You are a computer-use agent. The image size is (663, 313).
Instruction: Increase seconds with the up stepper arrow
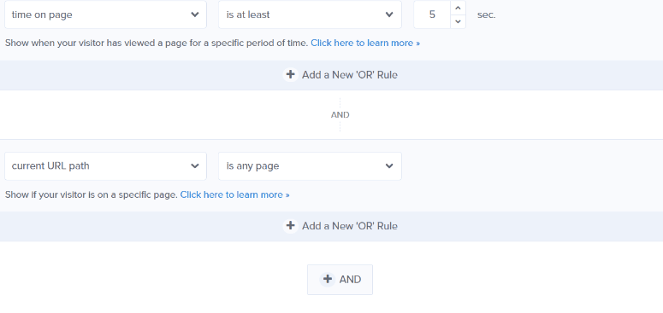[458, 8]
